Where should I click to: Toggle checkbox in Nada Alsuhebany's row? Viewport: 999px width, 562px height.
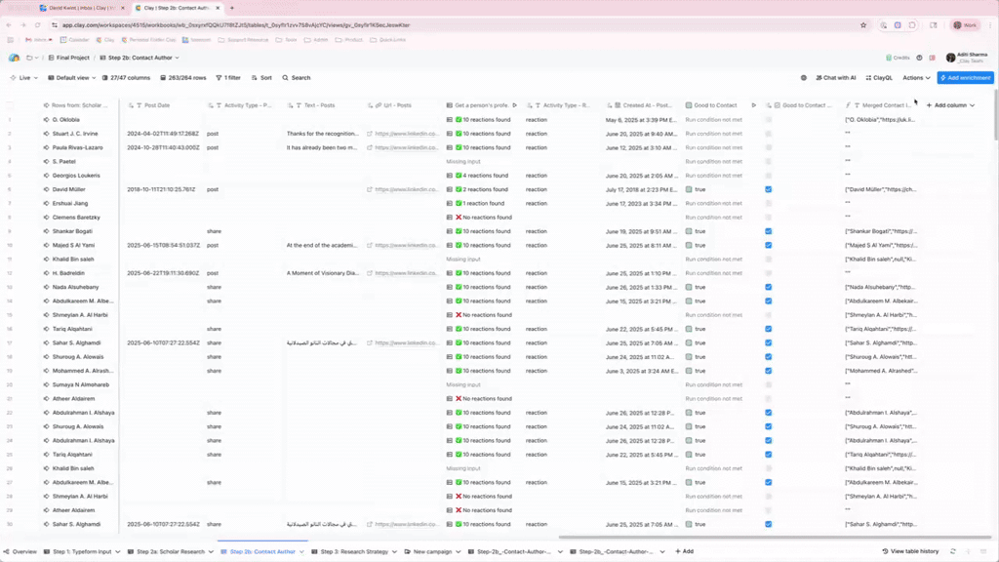769,287
